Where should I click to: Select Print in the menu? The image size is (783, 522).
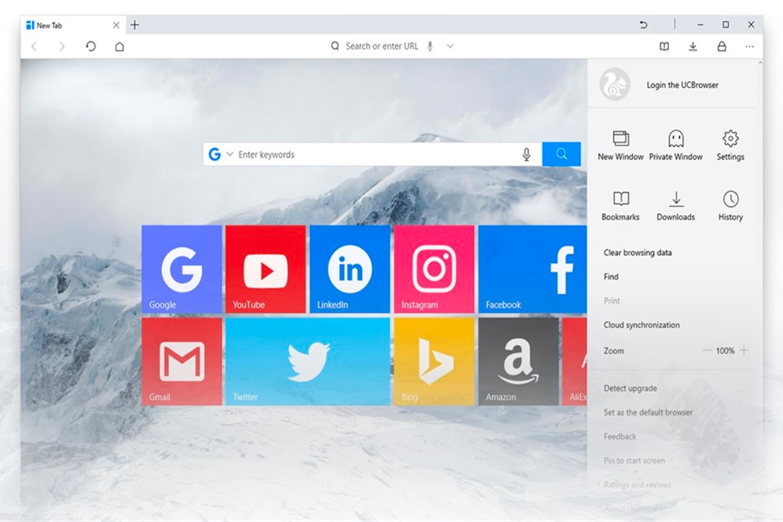(612, 301)
